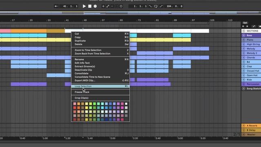The height and width of the screenshot is (147, 261).
Task: Click the Melody 2 track play button
Action: click(x=244, y=53)
